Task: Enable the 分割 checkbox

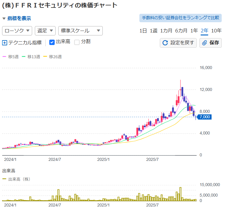Action: pyautogui.click(x=77, y=42)
